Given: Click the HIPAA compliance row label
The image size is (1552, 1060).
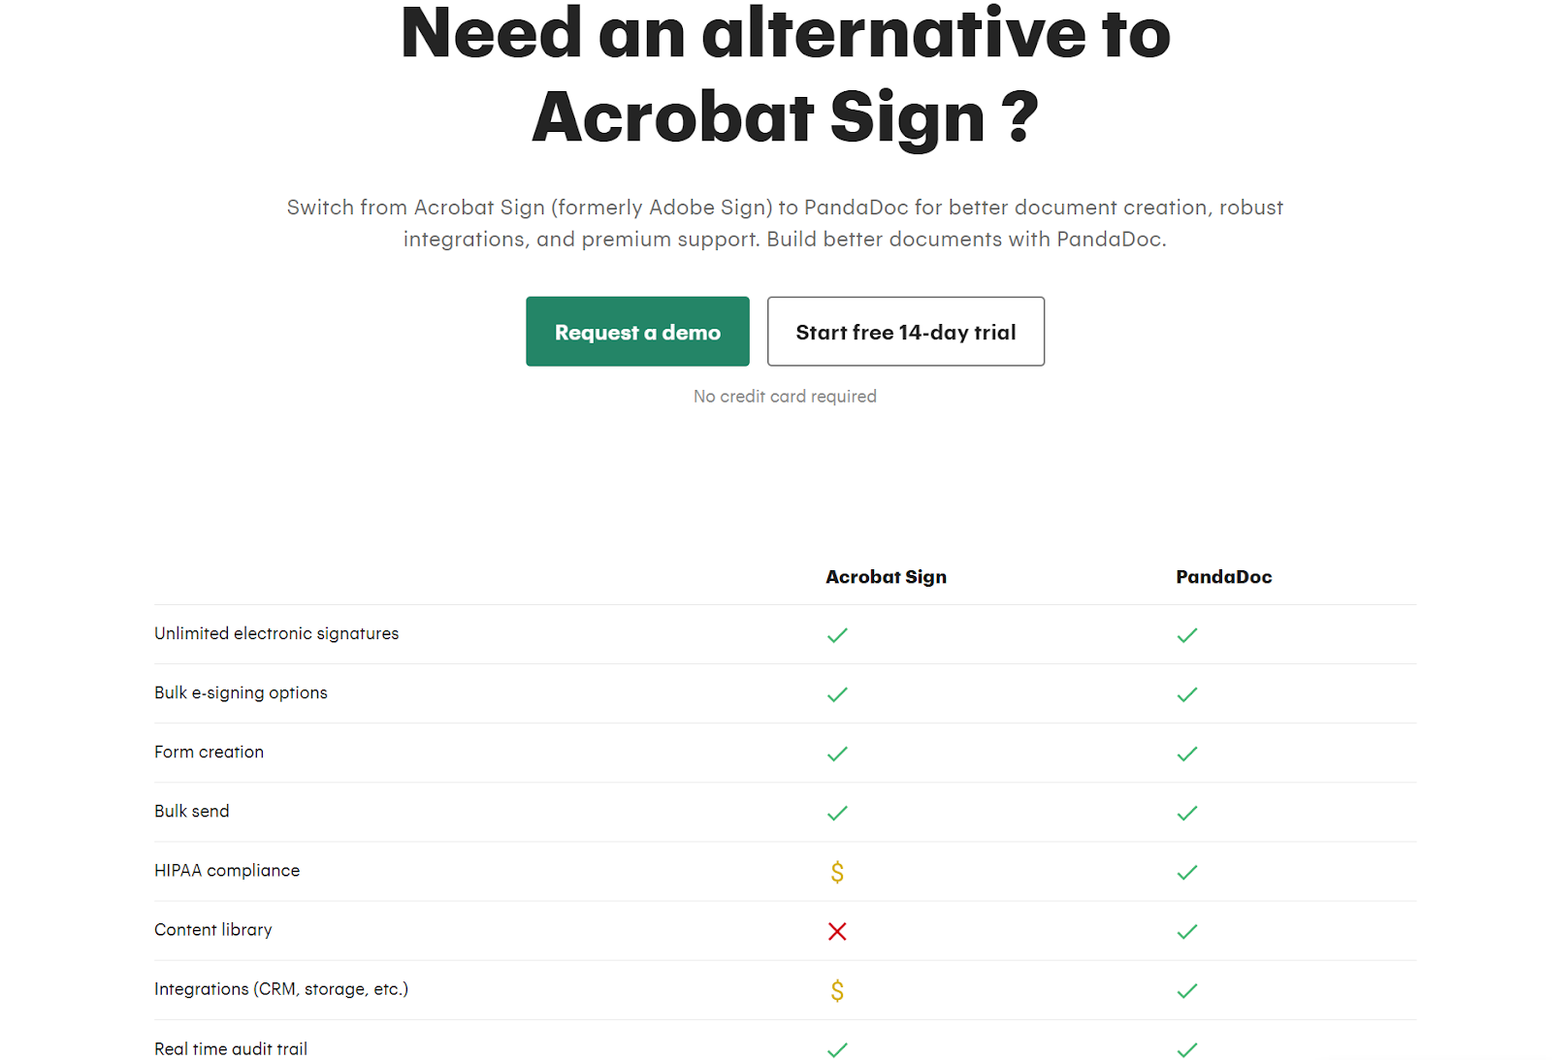Looking at the screenshot, I should click(x=227, y=870).
